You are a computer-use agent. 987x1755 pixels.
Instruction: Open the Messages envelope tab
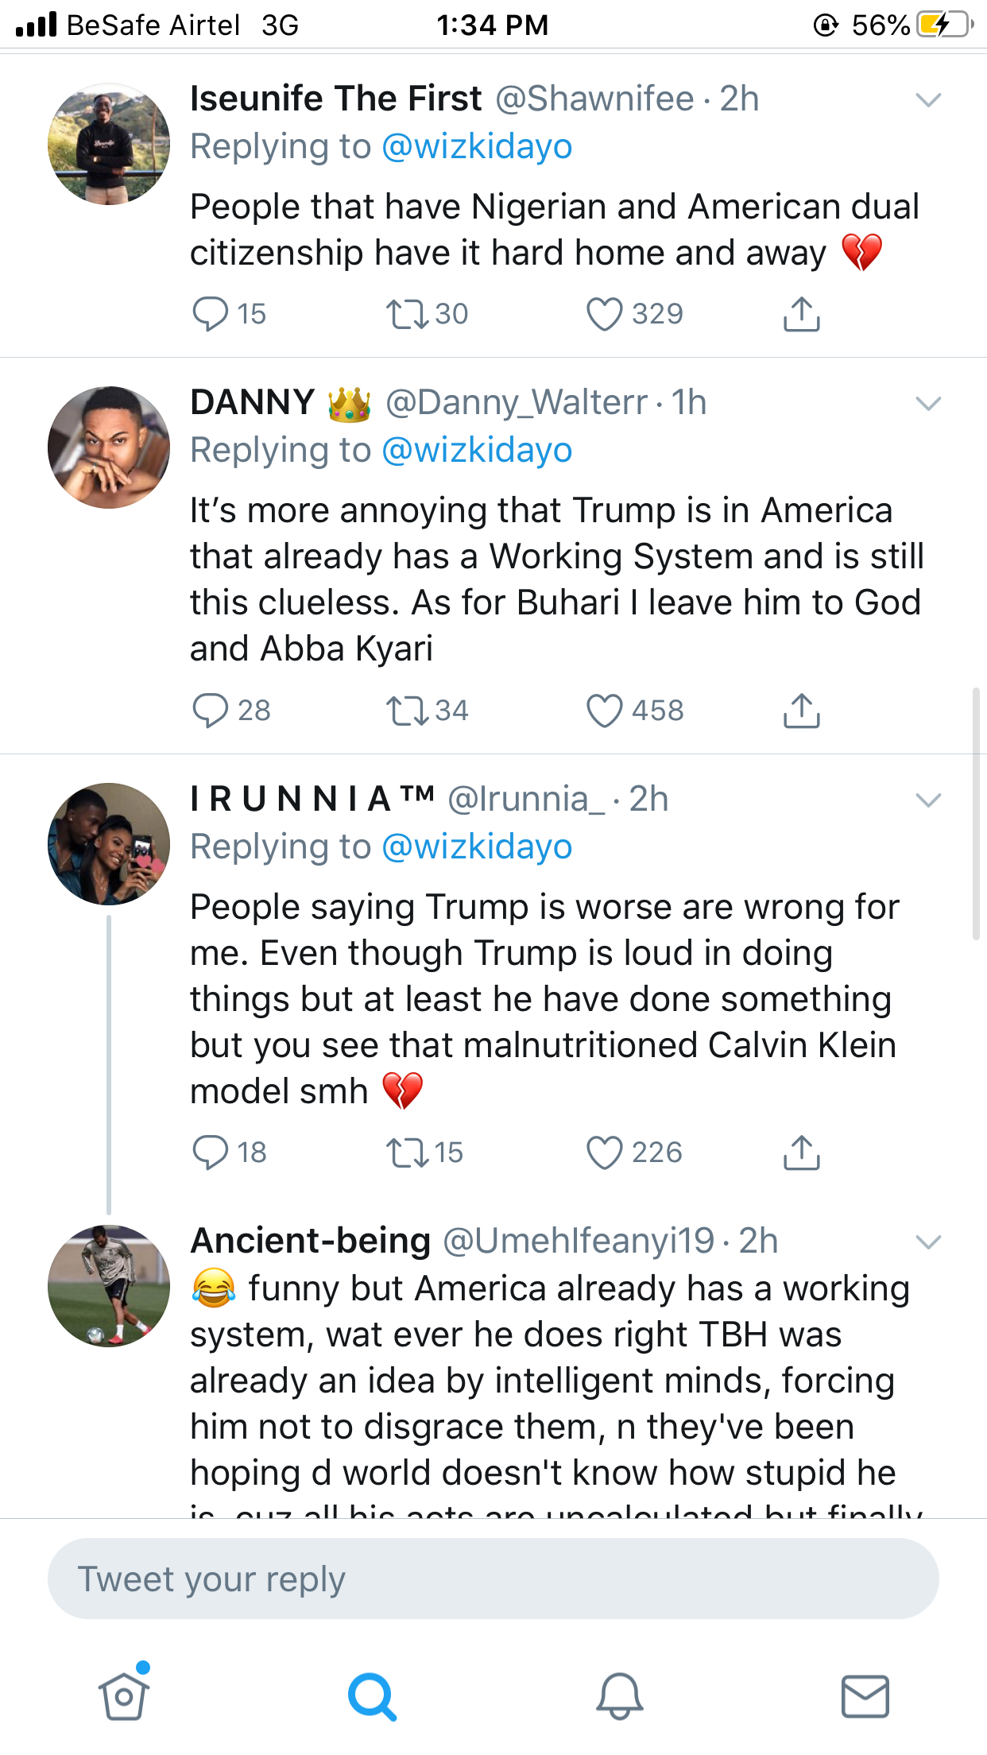865,1697
